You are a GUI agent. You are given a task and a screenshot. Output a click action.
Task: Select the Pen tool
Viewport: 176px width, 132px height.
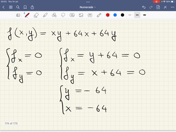27,15
